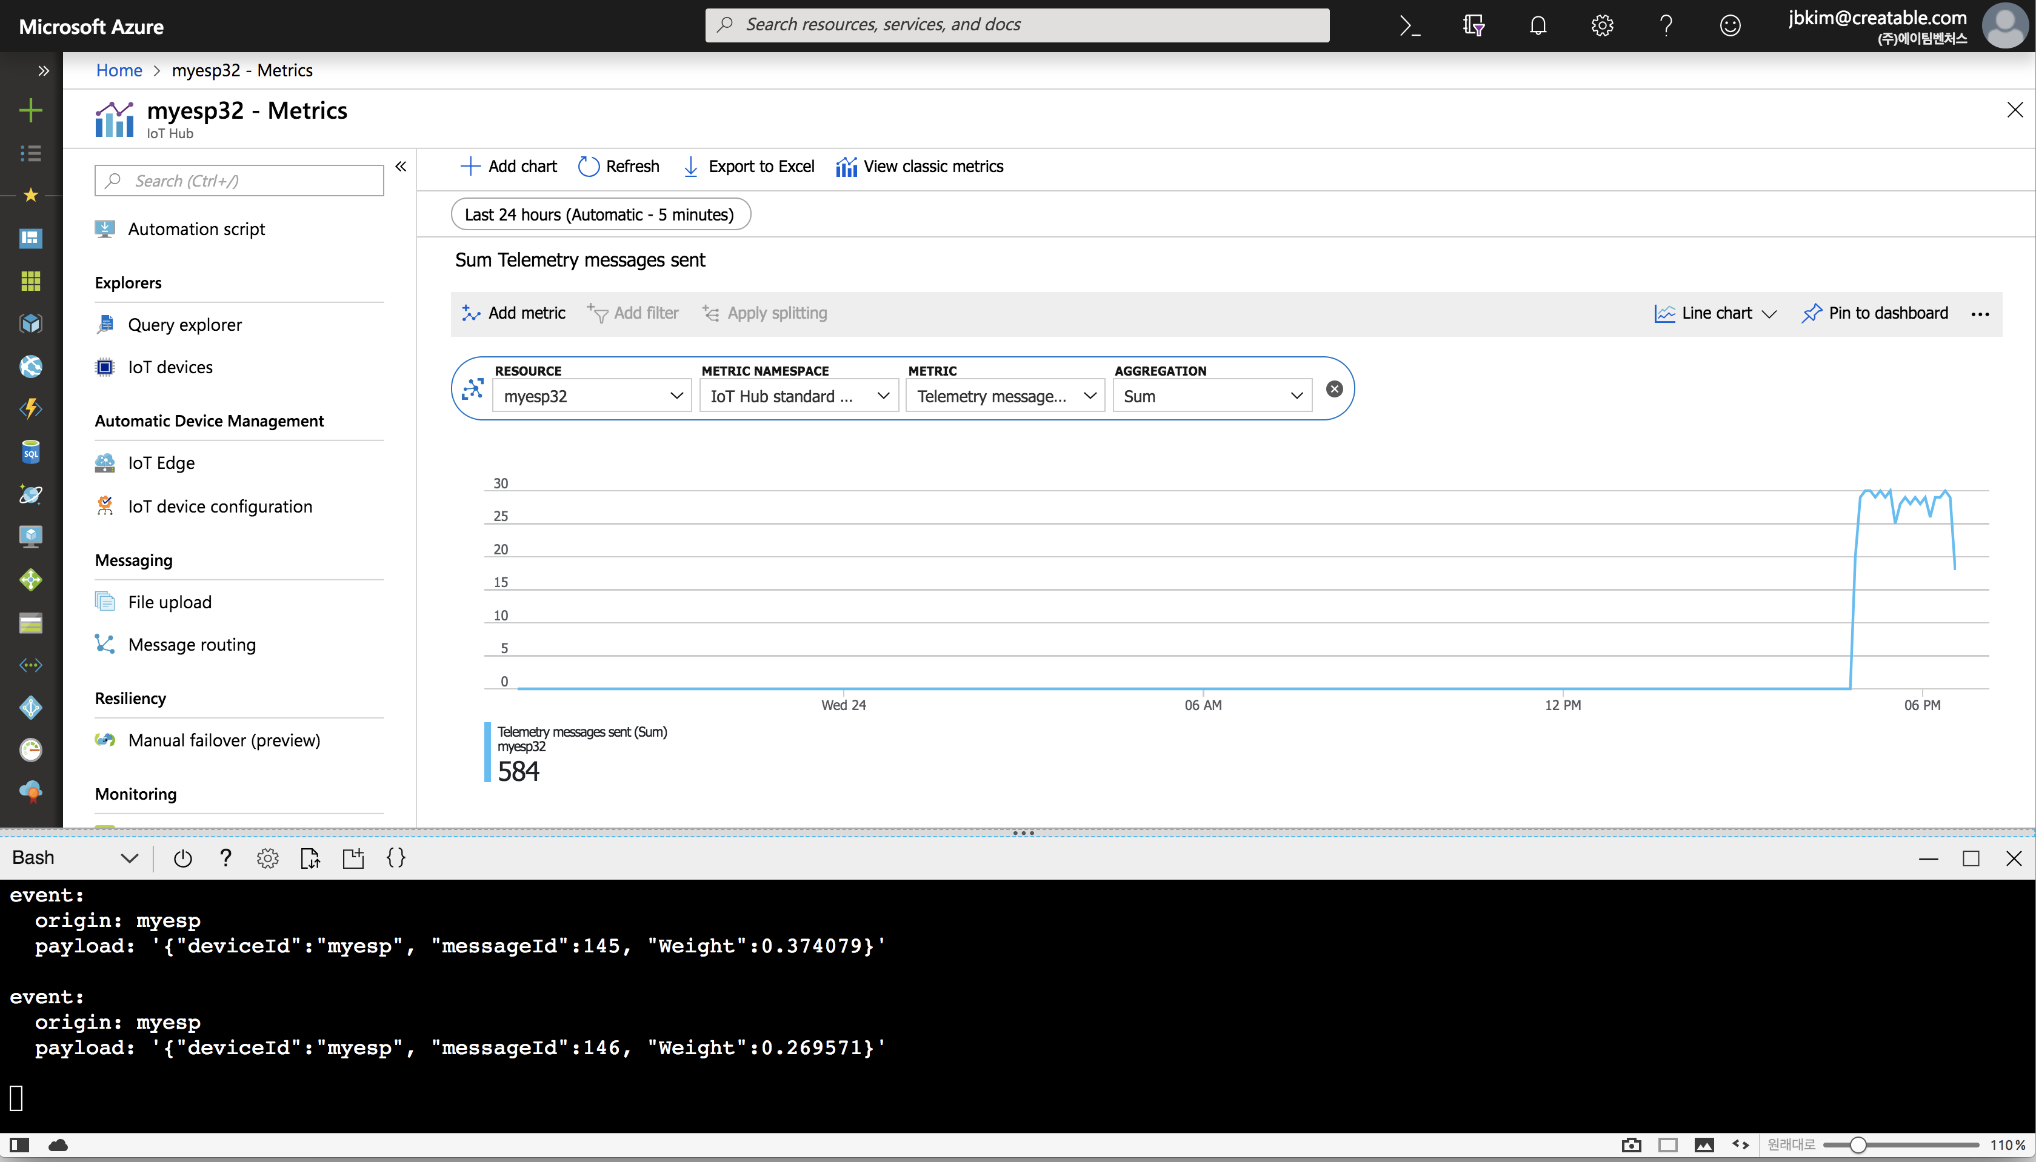Click Add filter
The width and height of the screenshot is (2036, 1162).
(632, 313)
